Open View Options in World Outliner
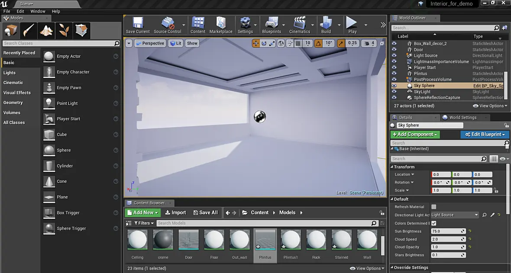 click(490, 106)
